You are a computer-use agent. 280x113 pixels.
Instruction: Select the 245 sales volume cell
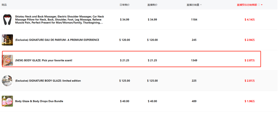[194, 40]
